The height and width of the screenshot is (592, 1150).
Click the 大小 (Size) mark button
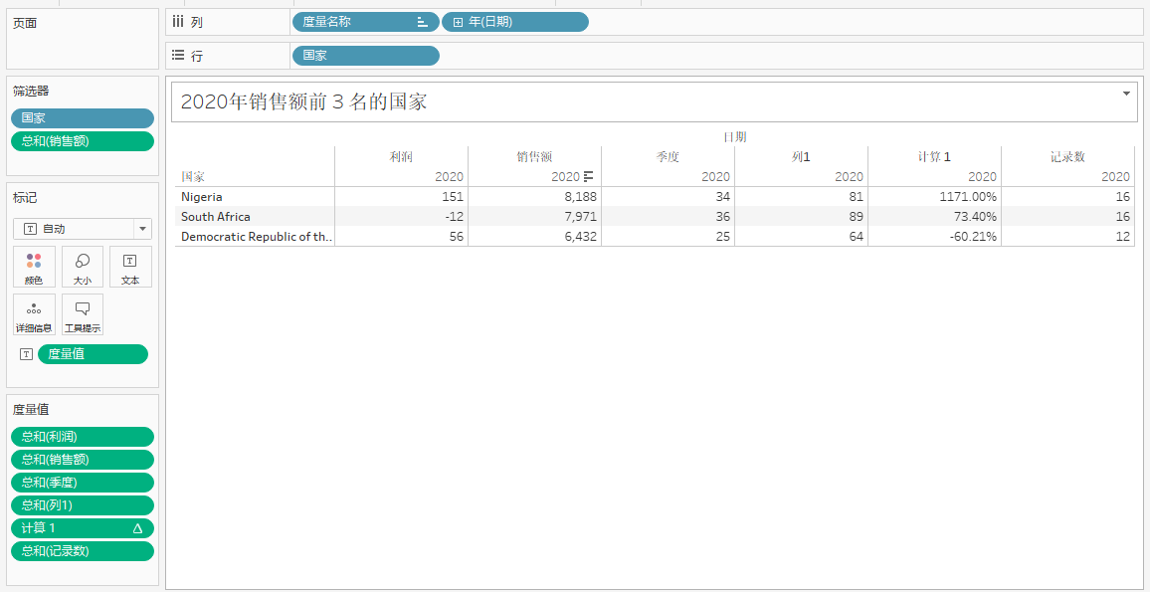click(x=83, y=267)
